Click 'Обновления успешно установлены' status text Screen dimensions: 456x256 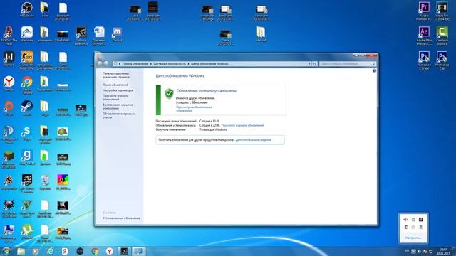tap(207, 90)
